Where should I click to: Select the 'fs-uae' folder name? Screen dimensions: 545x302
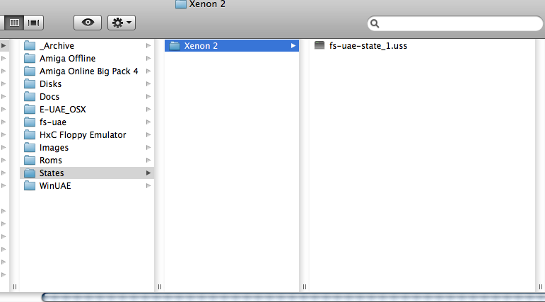[53, 122]
